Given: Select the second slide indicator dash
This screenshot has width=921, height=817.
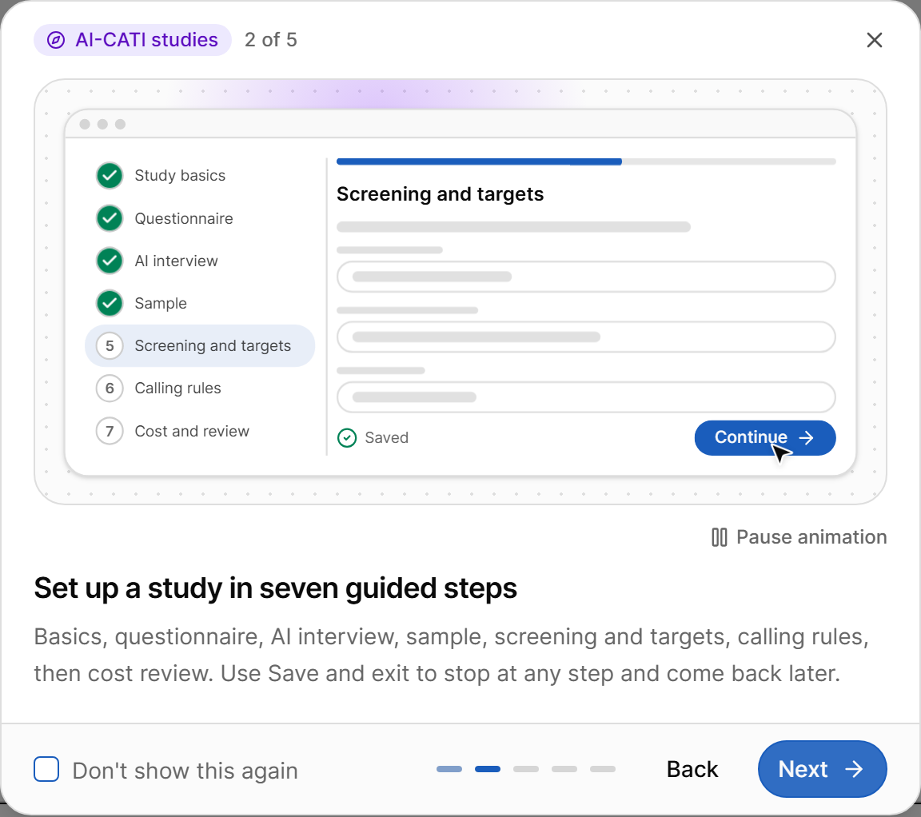Looking at the screenshot, I should click(x=488, y=769).
